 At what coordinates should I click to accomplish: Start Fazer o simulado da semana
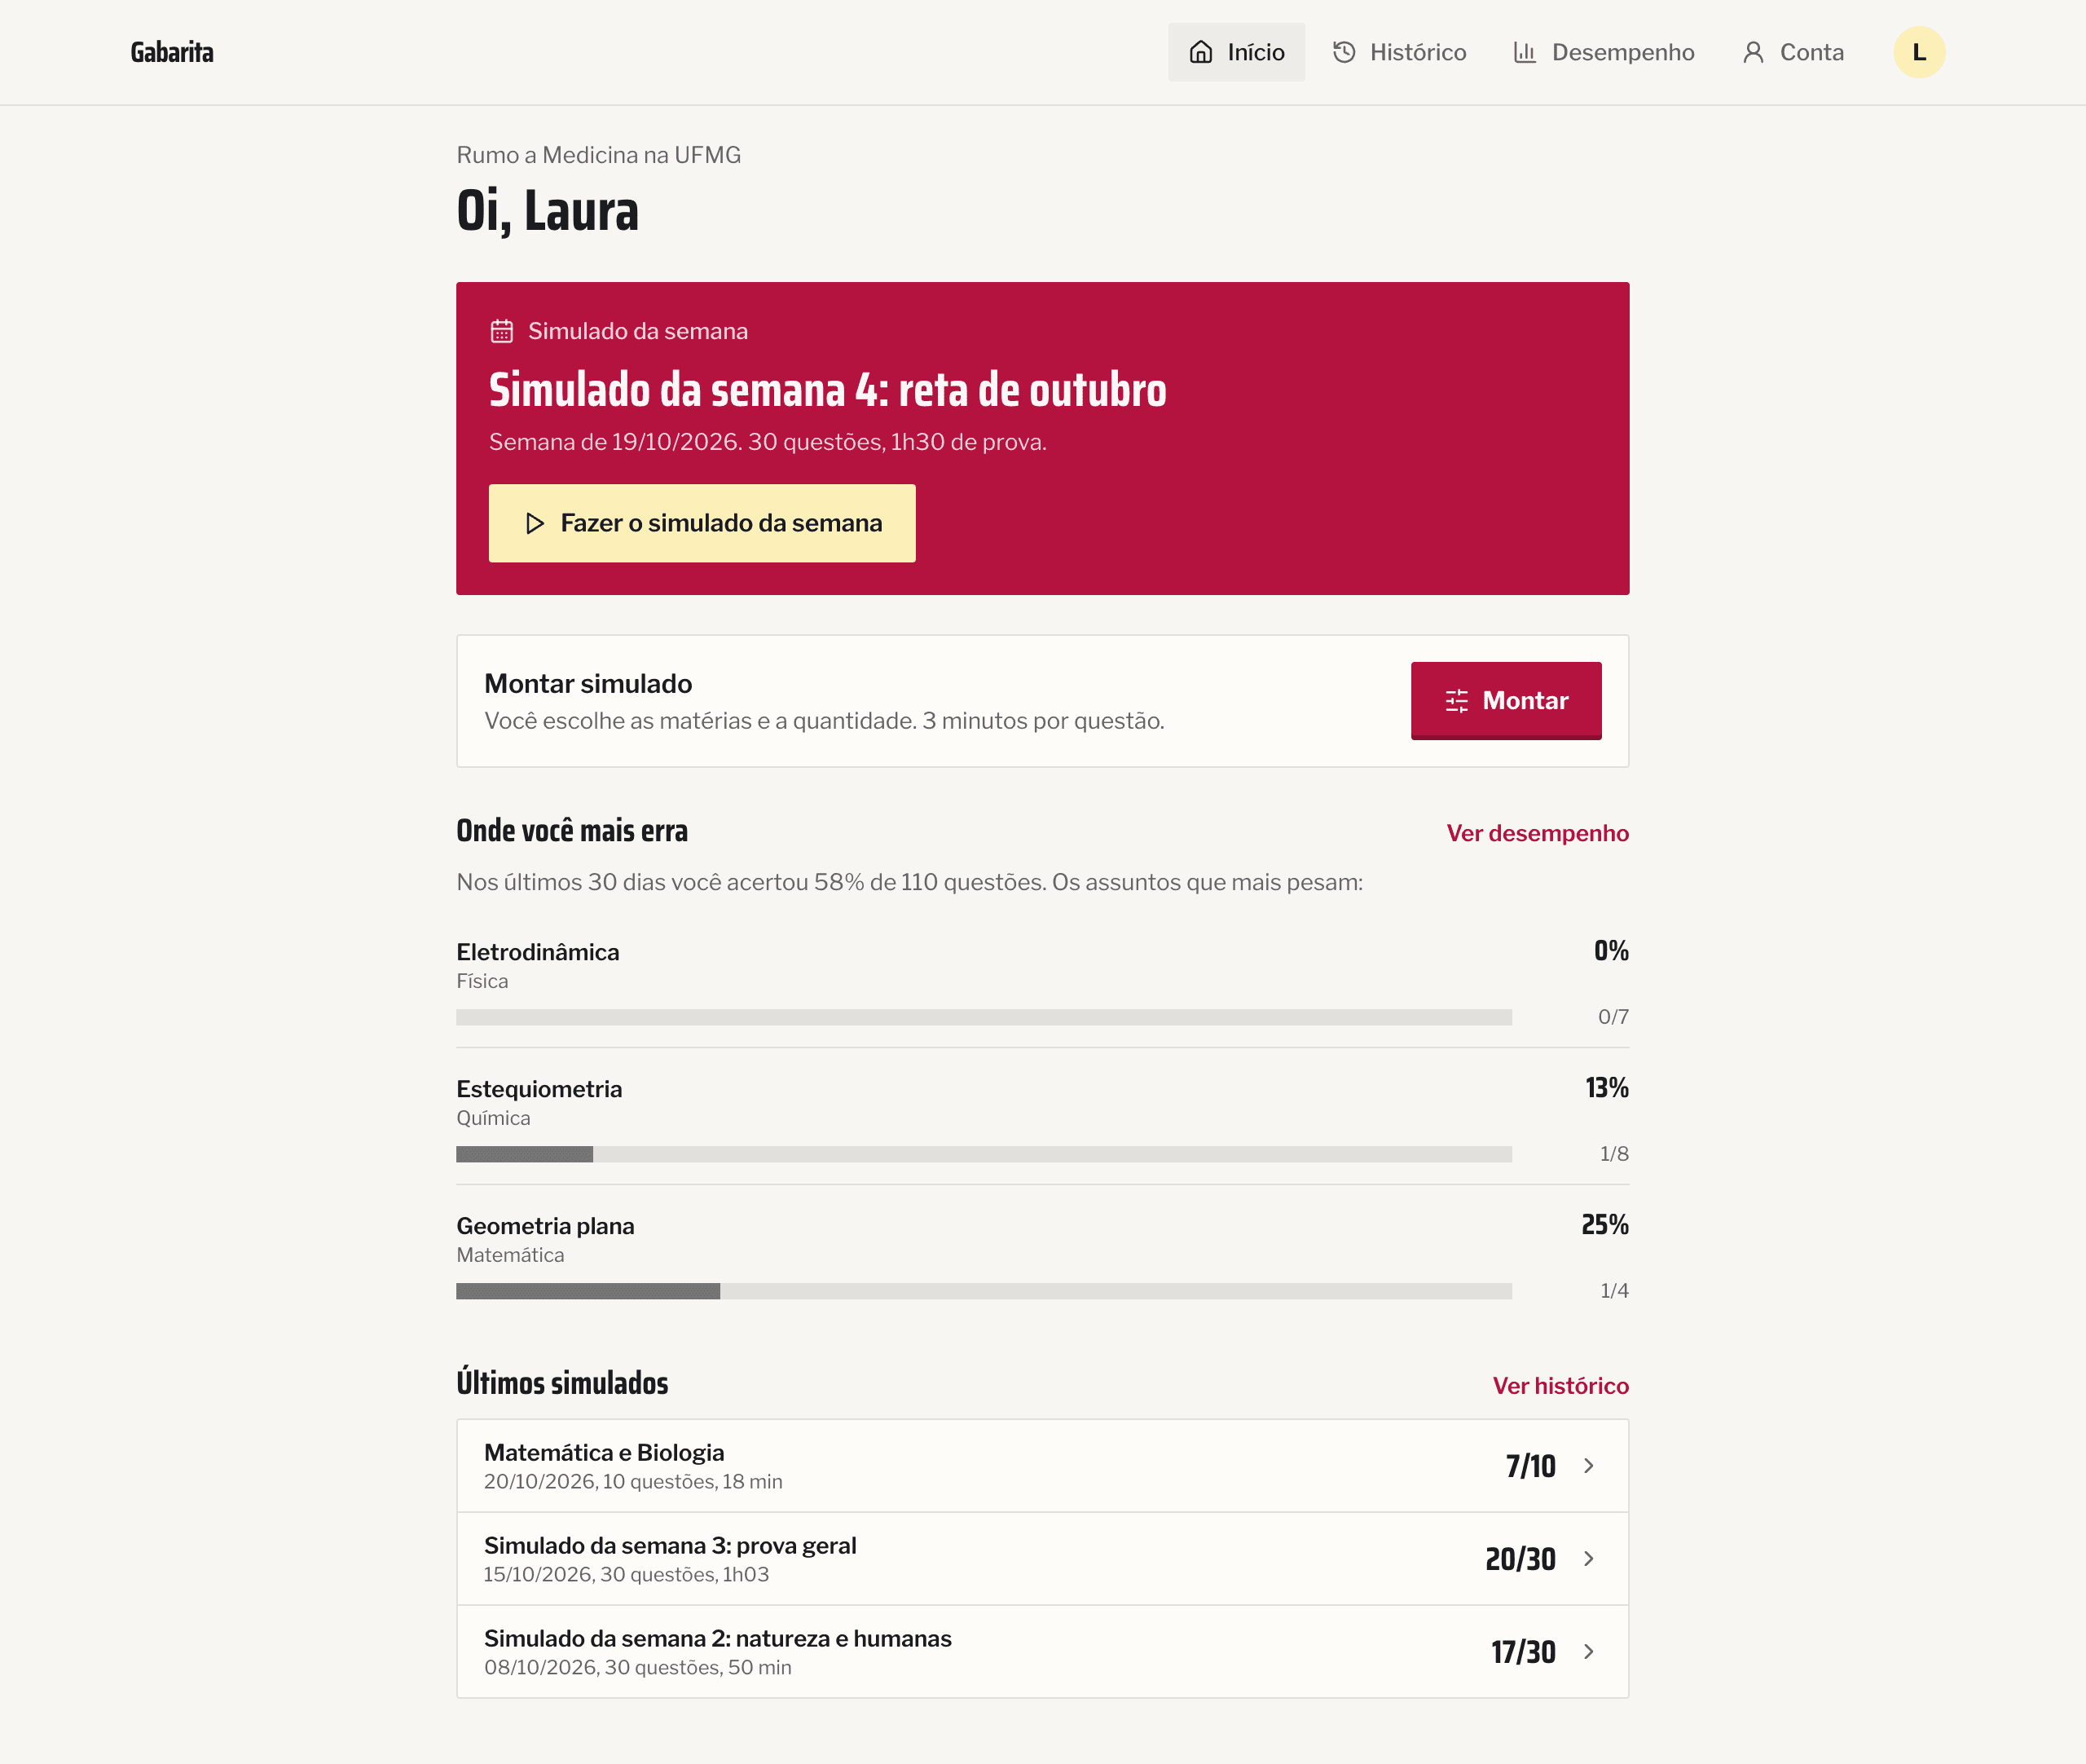pyautogui.click(x=702, y=523)
